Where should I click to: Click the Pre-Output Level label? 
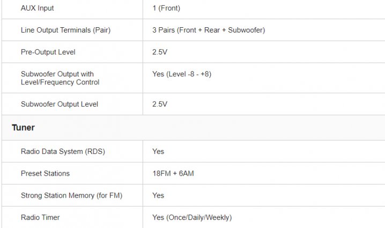coord(48,52)
